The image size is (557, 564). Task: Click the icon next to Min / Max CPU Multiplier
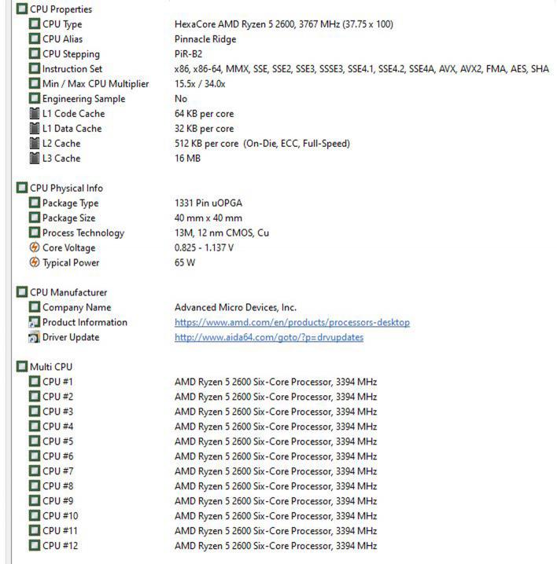pos(35,84)
